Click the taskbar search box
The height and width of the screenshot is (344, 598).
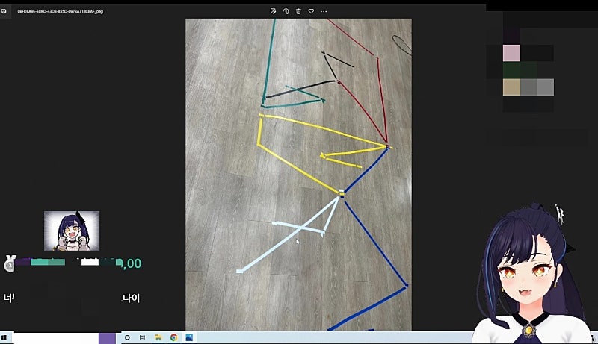point(55,338)
